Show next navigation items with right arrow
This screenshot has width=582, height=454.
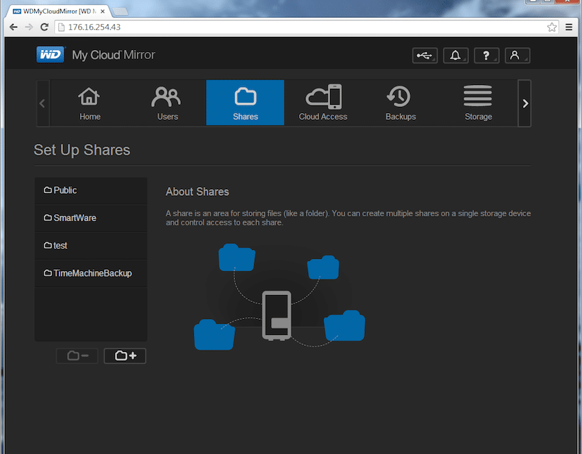coord(525,103)
